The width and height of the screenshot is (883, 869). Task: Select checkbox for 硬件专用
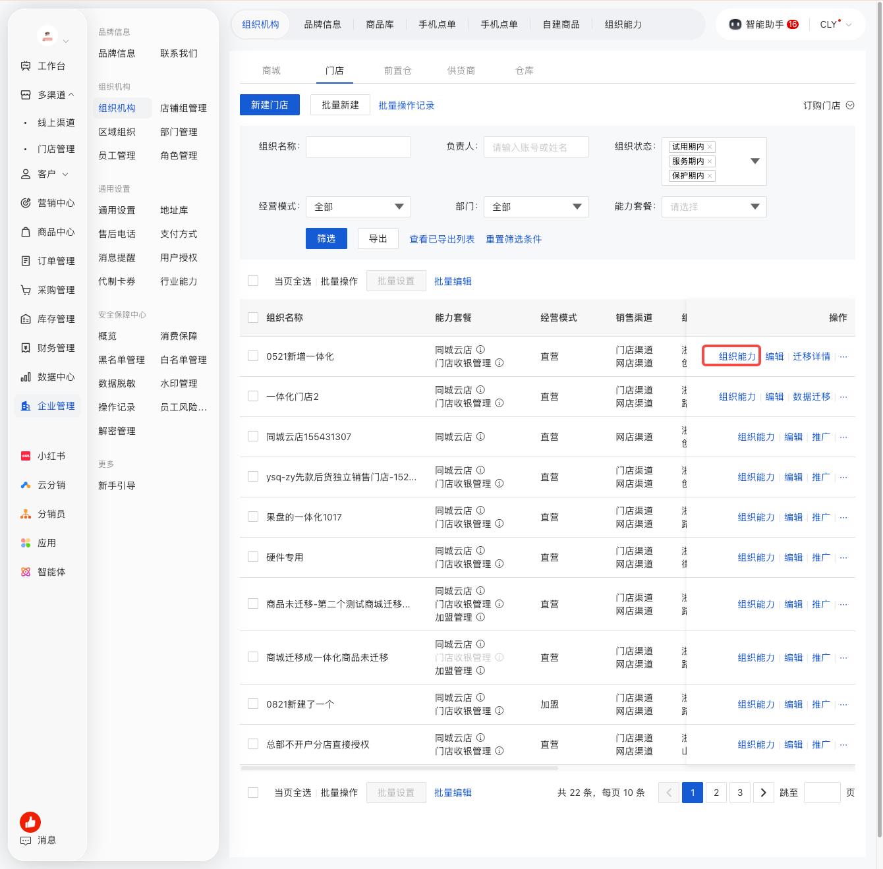coord(253,557)
